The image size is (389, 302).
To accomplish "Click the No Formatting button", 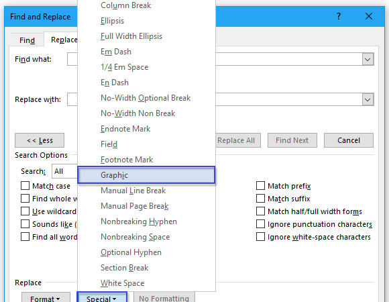I will pos(164,298).
